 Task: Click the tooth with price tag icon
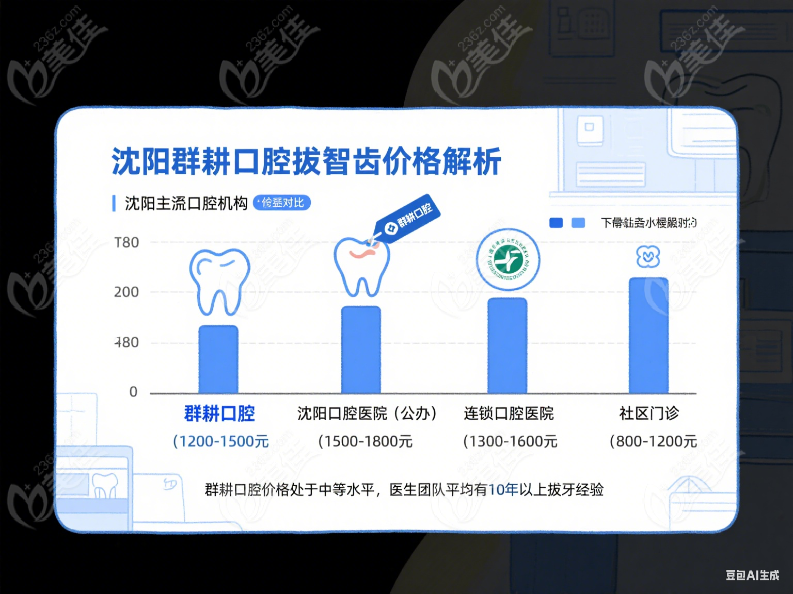pyautogui.click(x=361, y=267)
